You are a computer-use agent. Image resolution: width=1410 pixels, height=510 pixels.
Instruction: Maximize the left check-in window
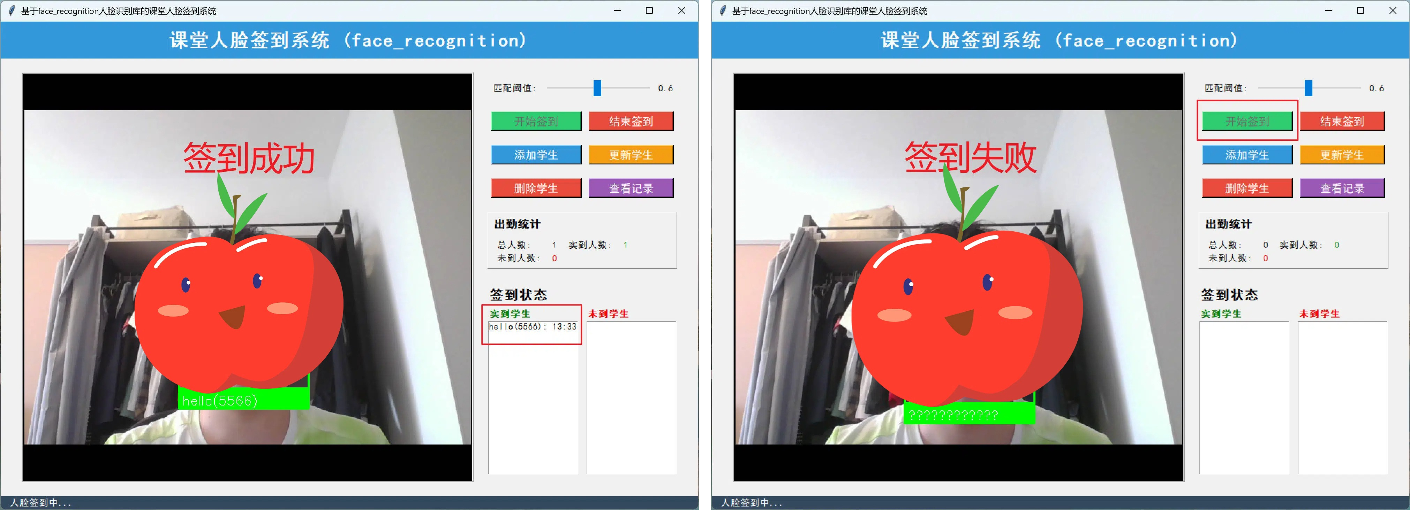[649, 10]
